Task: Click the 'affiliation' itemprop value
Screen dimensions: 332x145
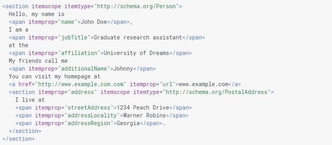Action: pos(79,53)
